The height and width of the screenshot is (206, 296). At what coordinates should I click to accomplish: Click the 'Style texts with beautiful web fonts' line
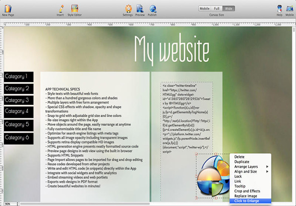[x=72, y=94]
